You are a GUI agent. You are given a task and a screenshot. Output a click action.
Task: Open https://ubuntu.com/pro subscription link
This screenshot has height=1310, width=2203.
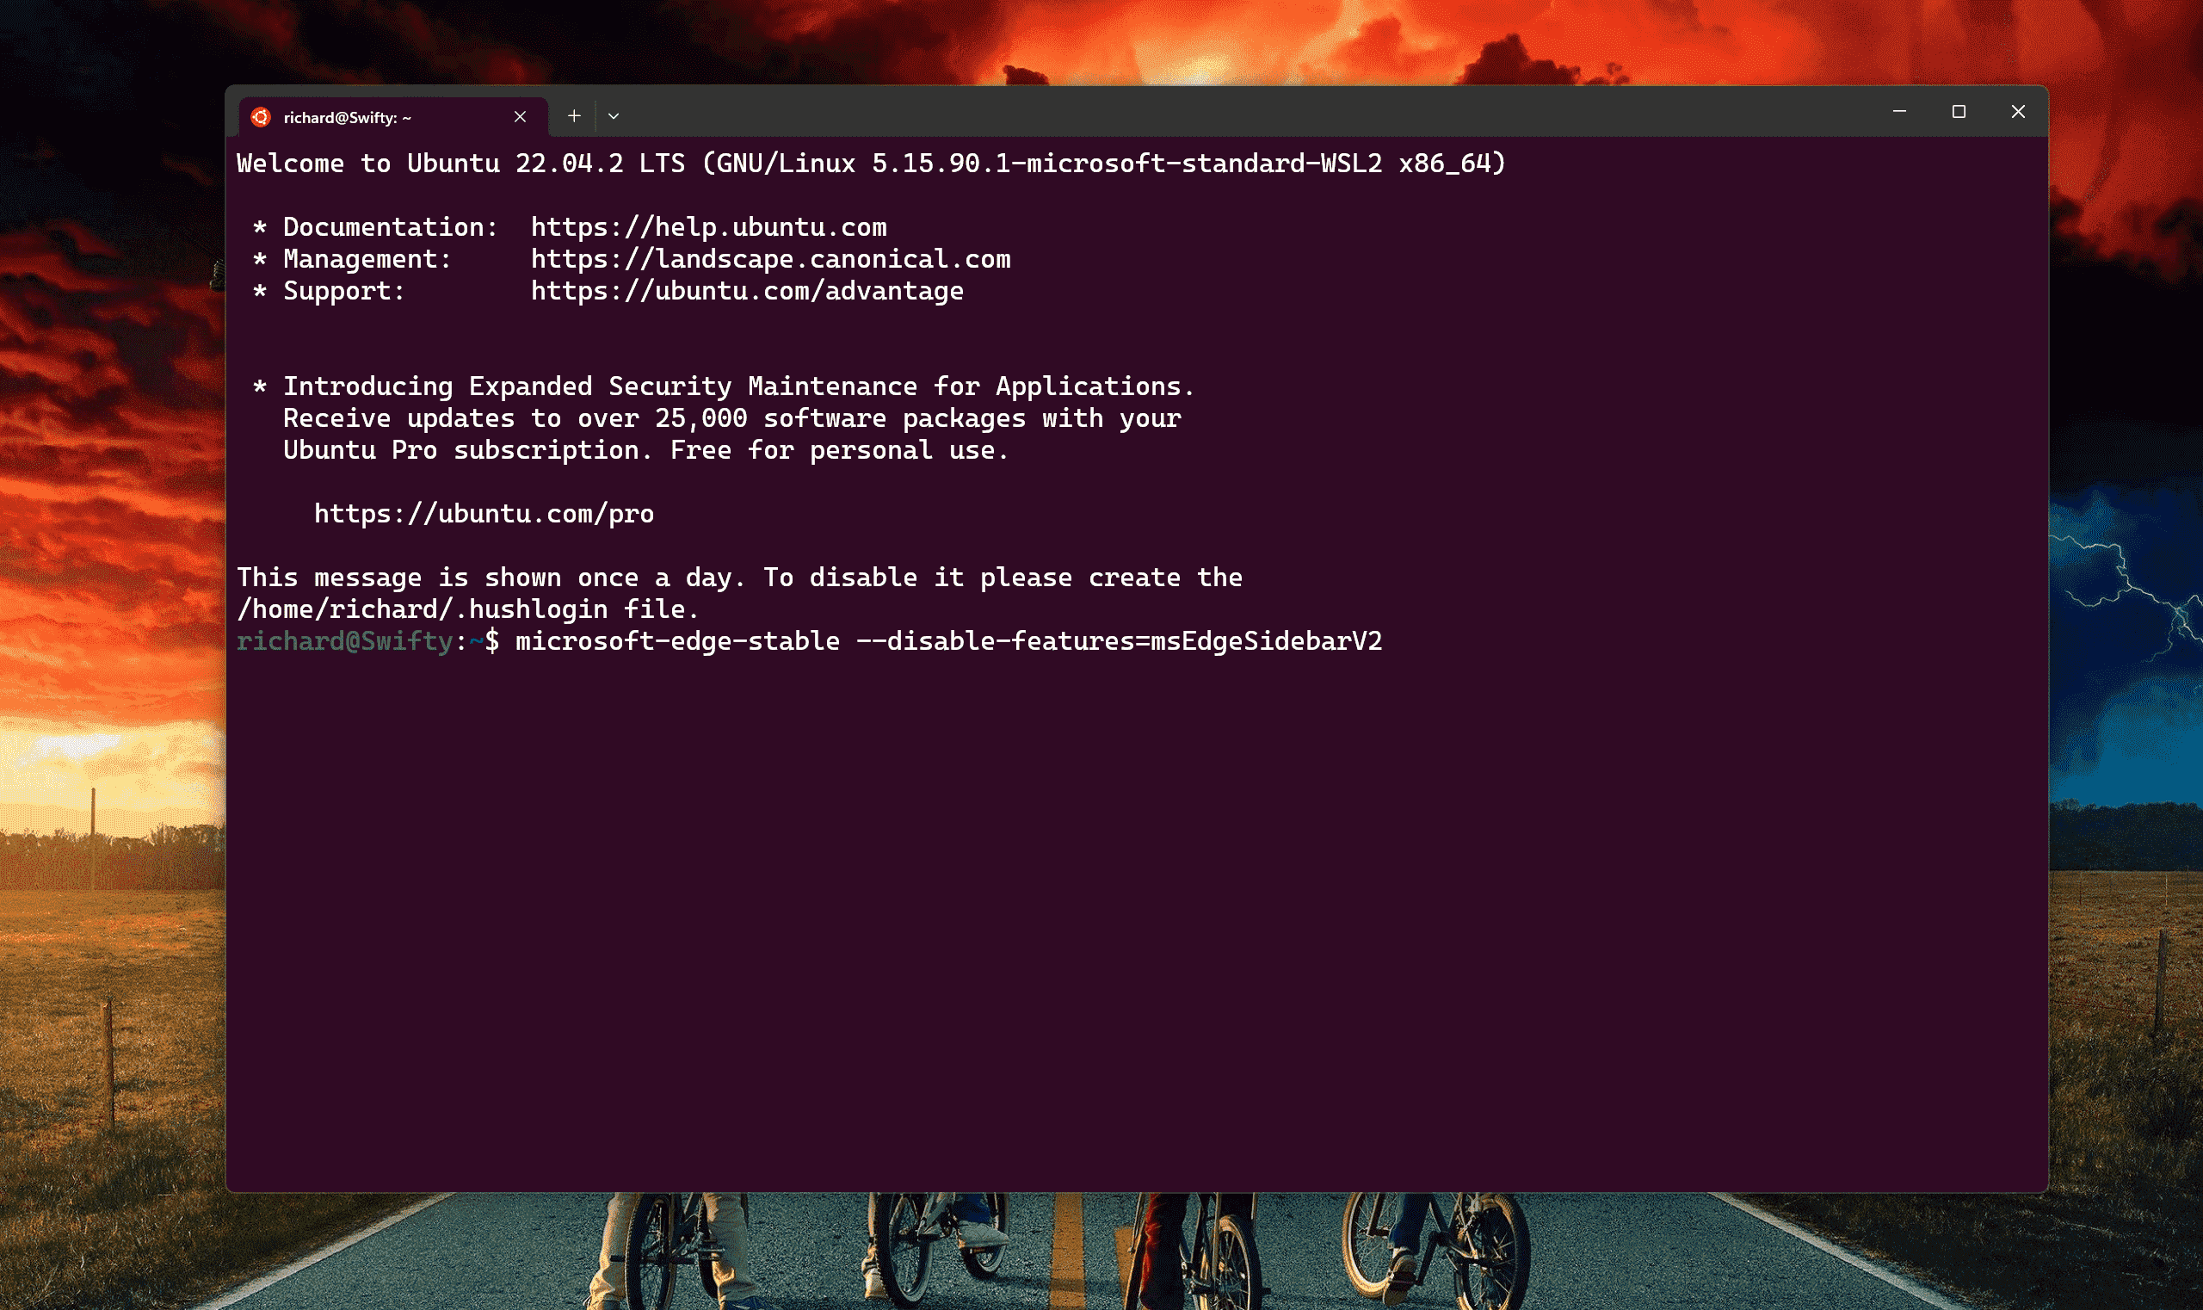(x=482, y=513)
